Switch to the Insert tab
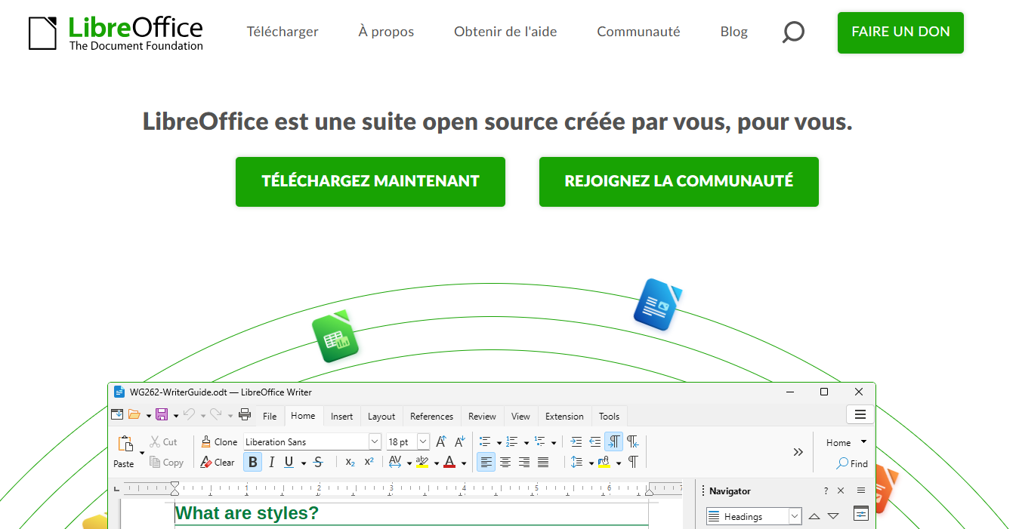Viewport: 1019px width, 529px height. click(341, 416)
